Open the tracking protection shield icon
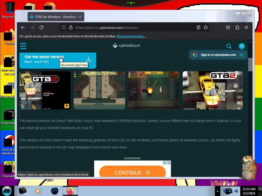 pos(64,28)
